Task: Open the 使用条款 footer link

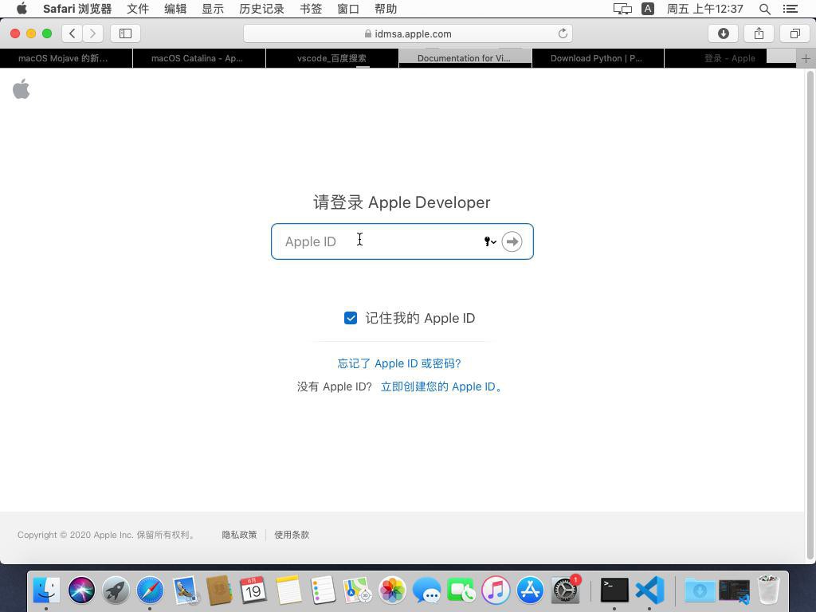Action: coord(292,535)
